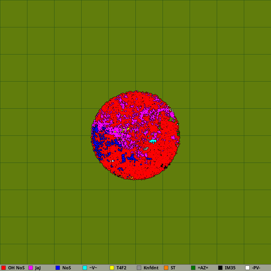The height and width of the screenshot is (271, 271).
Task: Select the 'IM35' legend label
Action: pyautogui.click(x=230, y=268)
